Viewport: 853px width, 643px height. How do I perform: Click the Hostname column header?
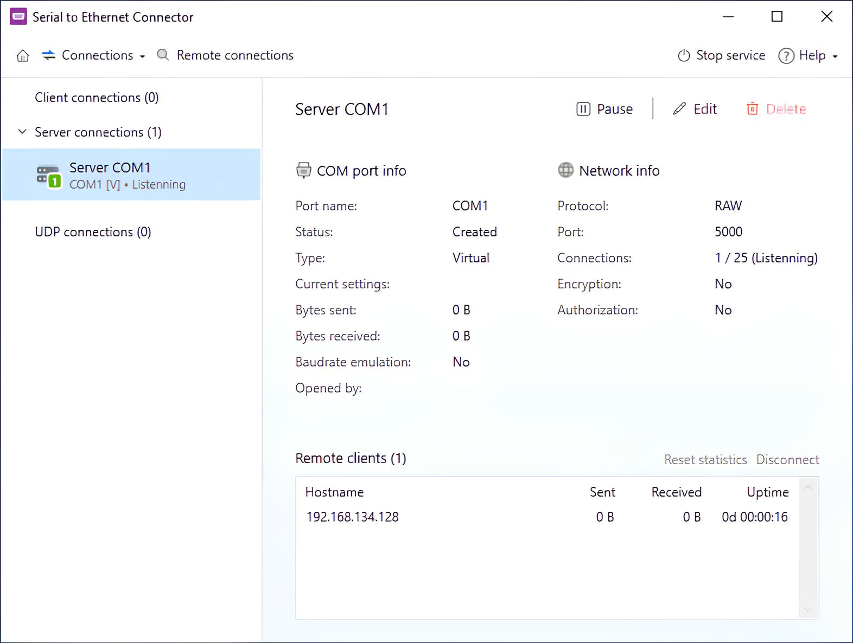click(x=334, y=492)
